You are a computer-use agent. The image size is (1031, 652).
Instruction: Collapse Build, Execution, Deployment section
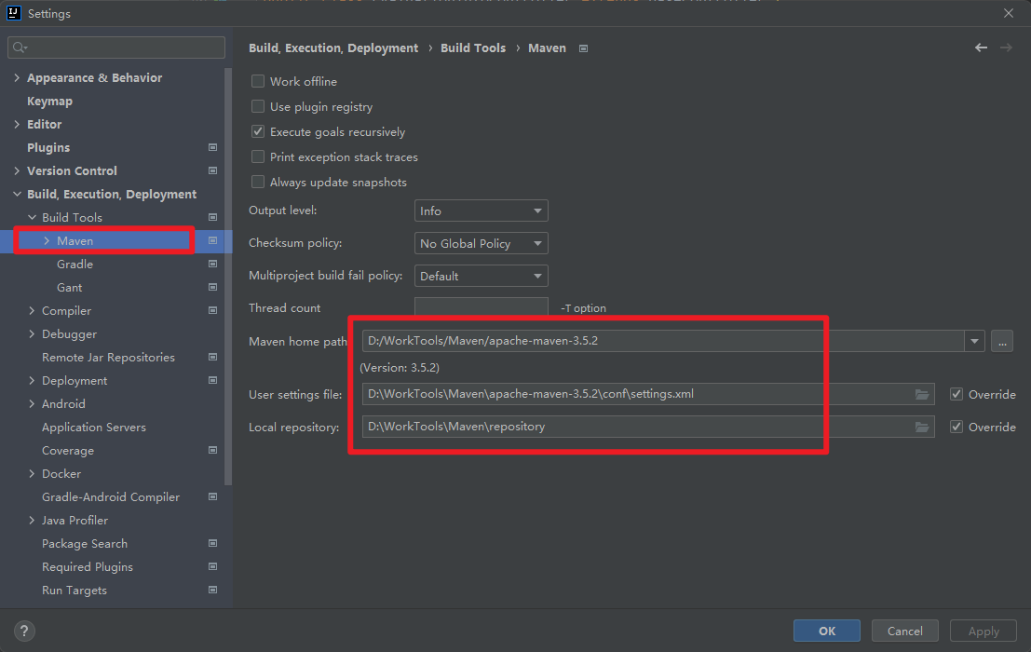pos(17,194)
